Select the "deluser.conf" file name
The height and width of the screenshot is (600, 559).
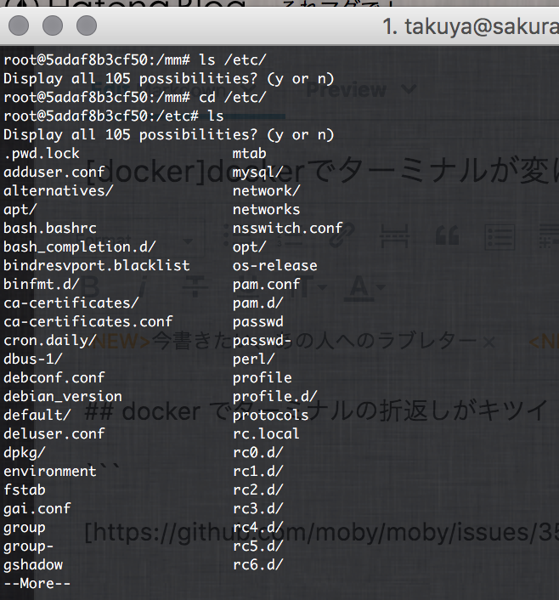coord(54,434)
